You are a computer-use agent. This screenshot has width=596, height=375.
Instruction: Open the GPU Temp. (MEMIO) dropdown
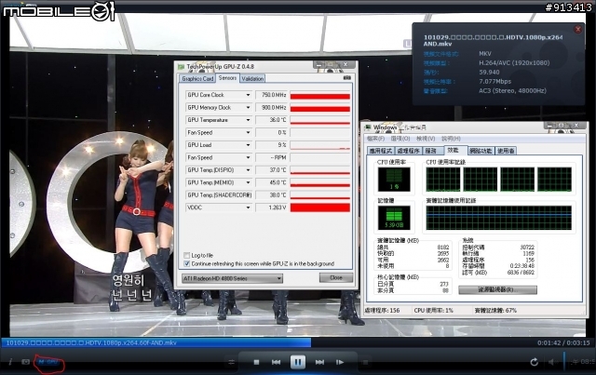pyautogui.click(x=248, y=182)
